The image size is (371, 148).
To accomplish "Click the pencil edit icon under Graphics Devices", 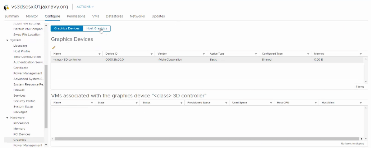I will 54,47.
